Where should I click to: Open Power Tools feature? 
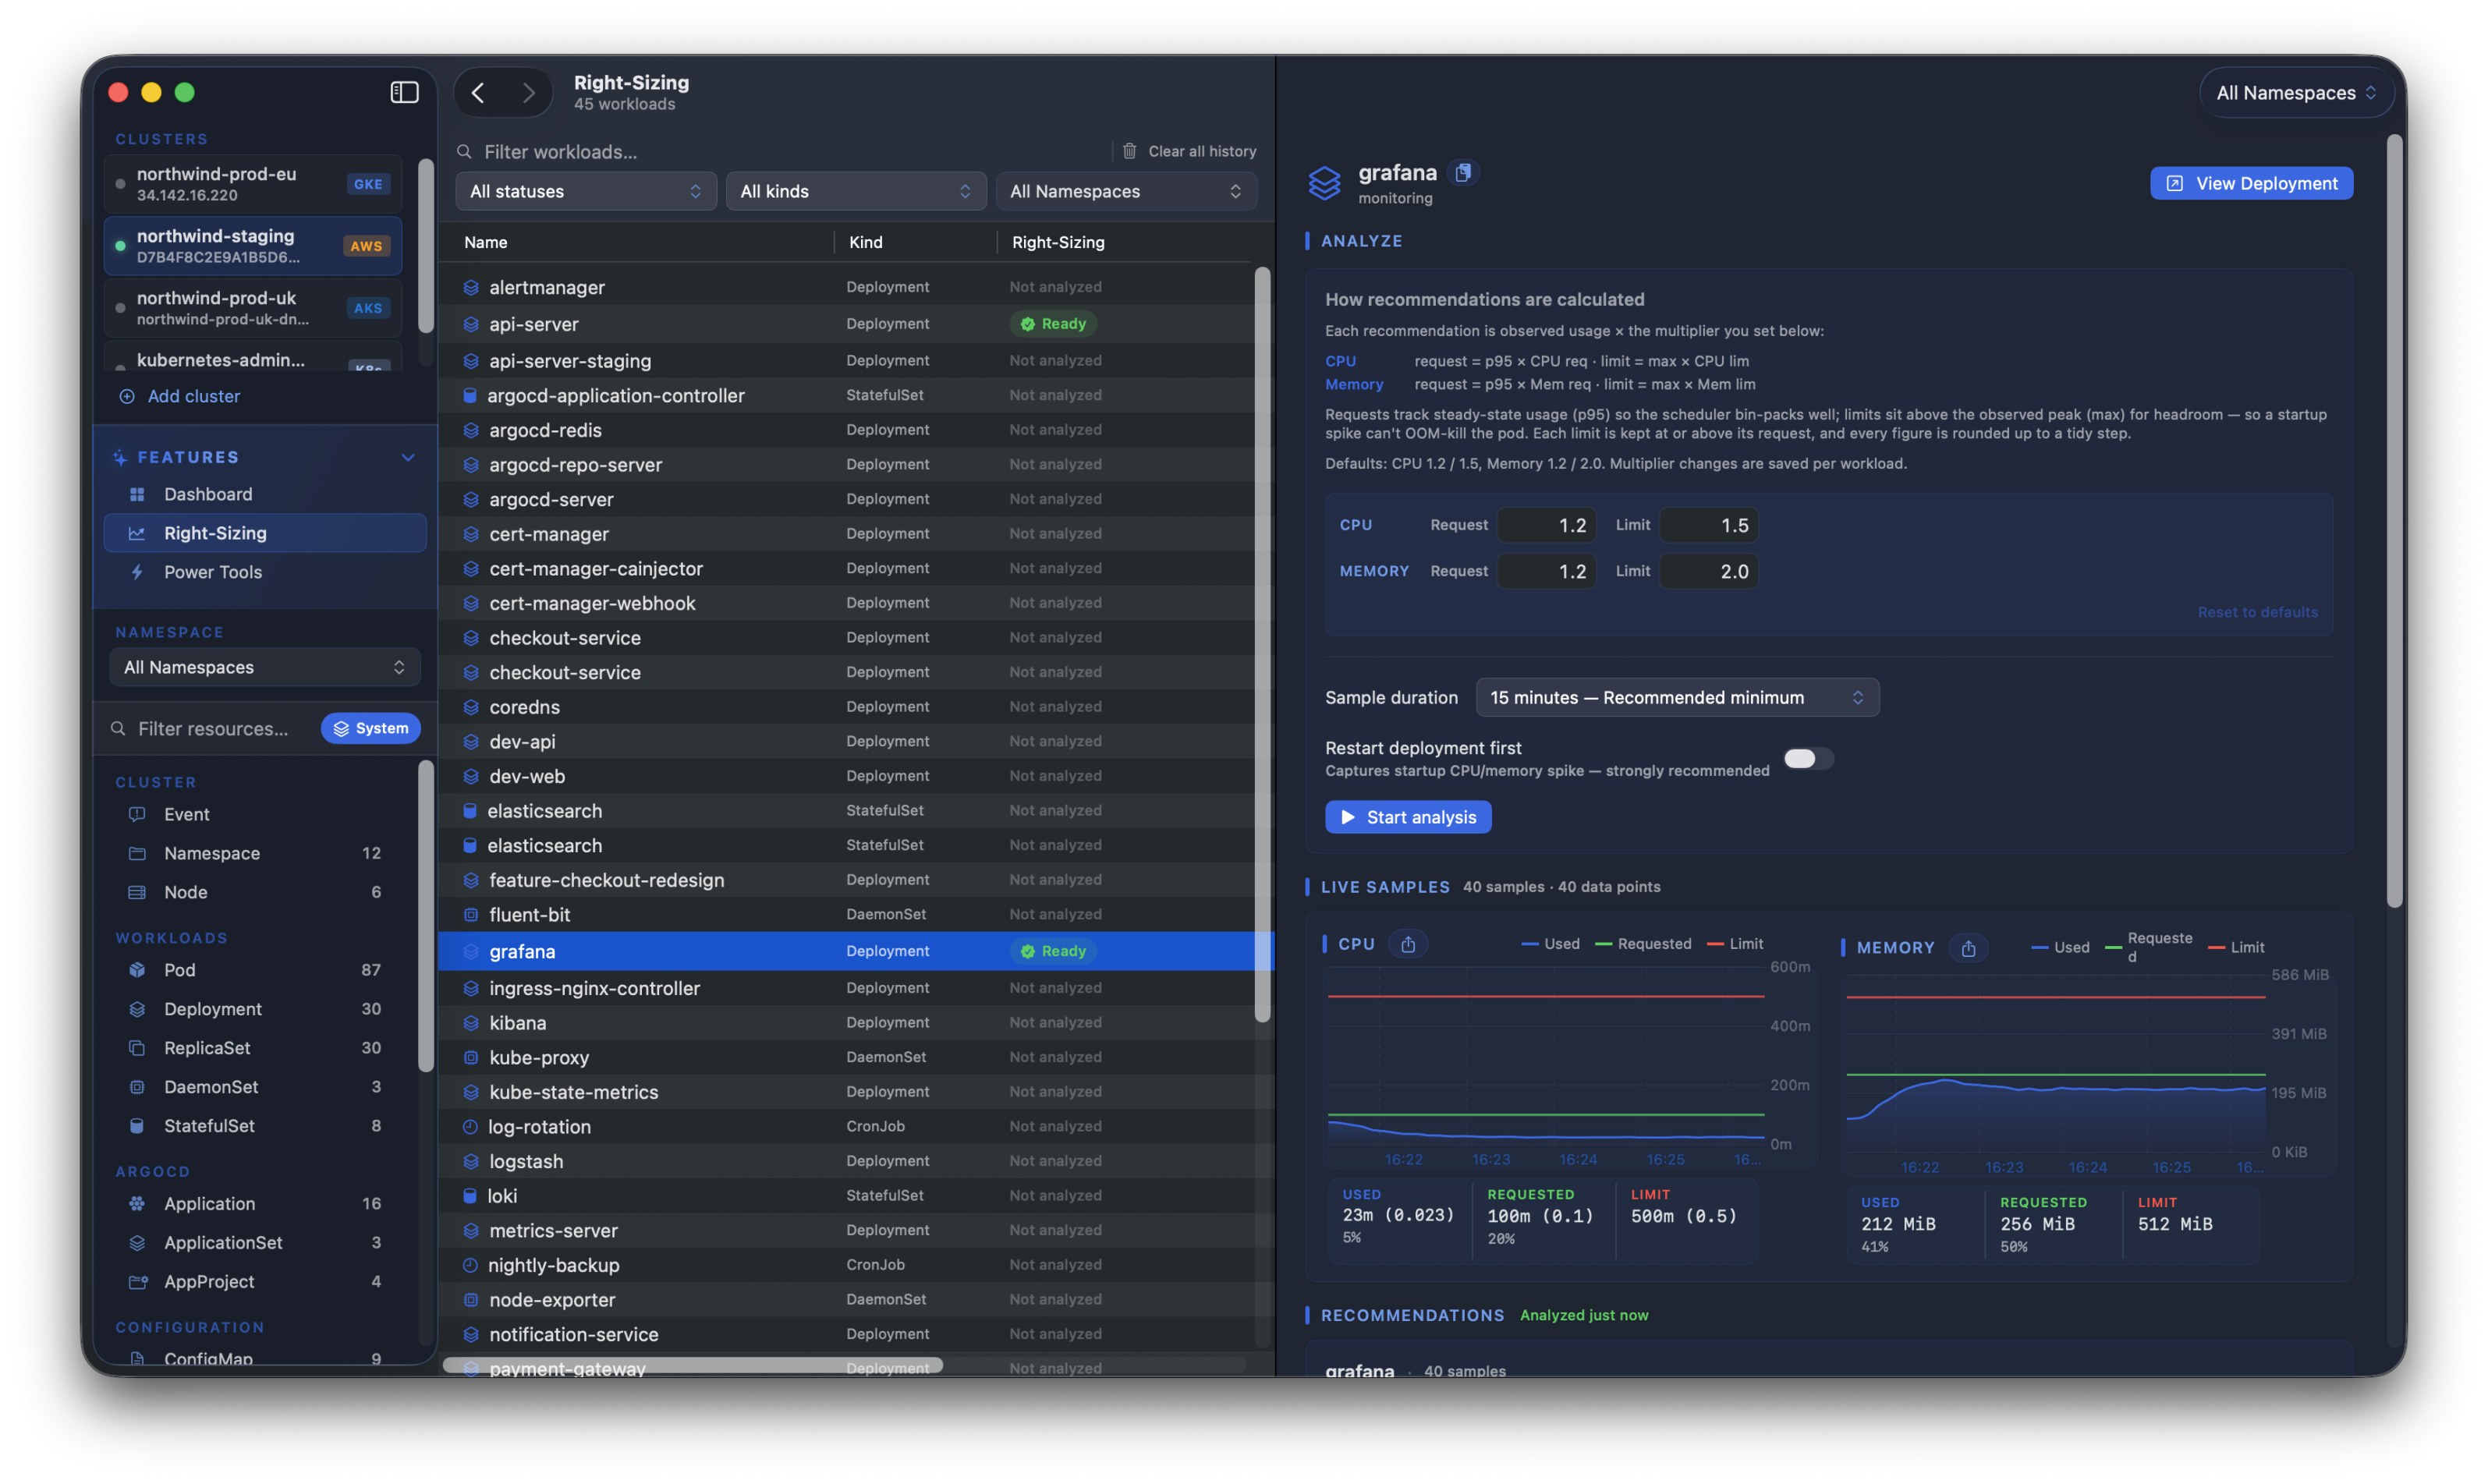tap(264, 572)
